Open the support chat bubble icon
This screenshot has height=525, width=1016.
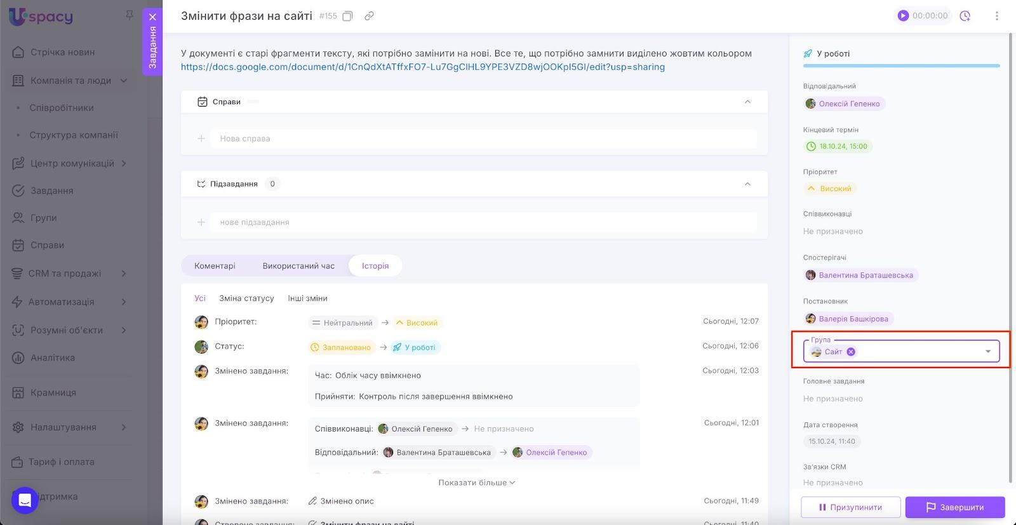pos(25,500)
